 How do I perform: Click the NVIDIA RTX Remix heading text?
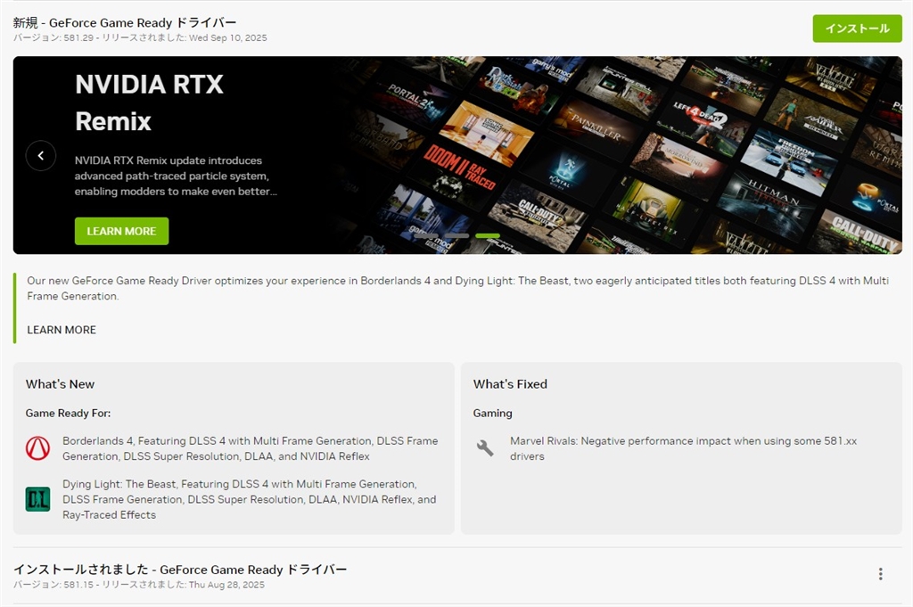(x=149, y=103)
